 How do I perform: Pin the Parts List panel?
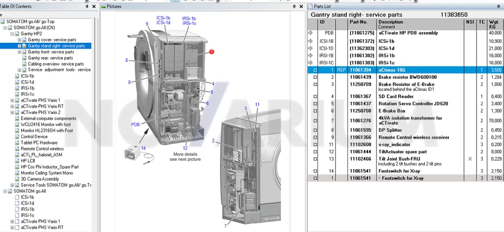498,6
